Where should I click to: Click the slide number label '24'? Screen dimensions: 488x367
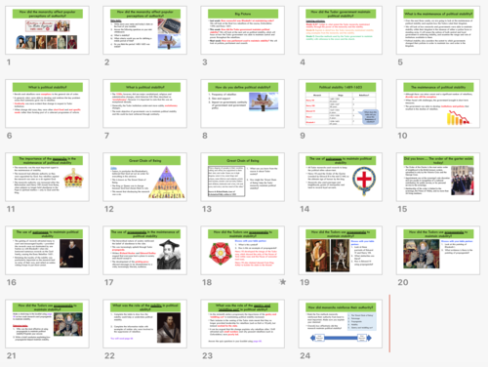(305, 356)
